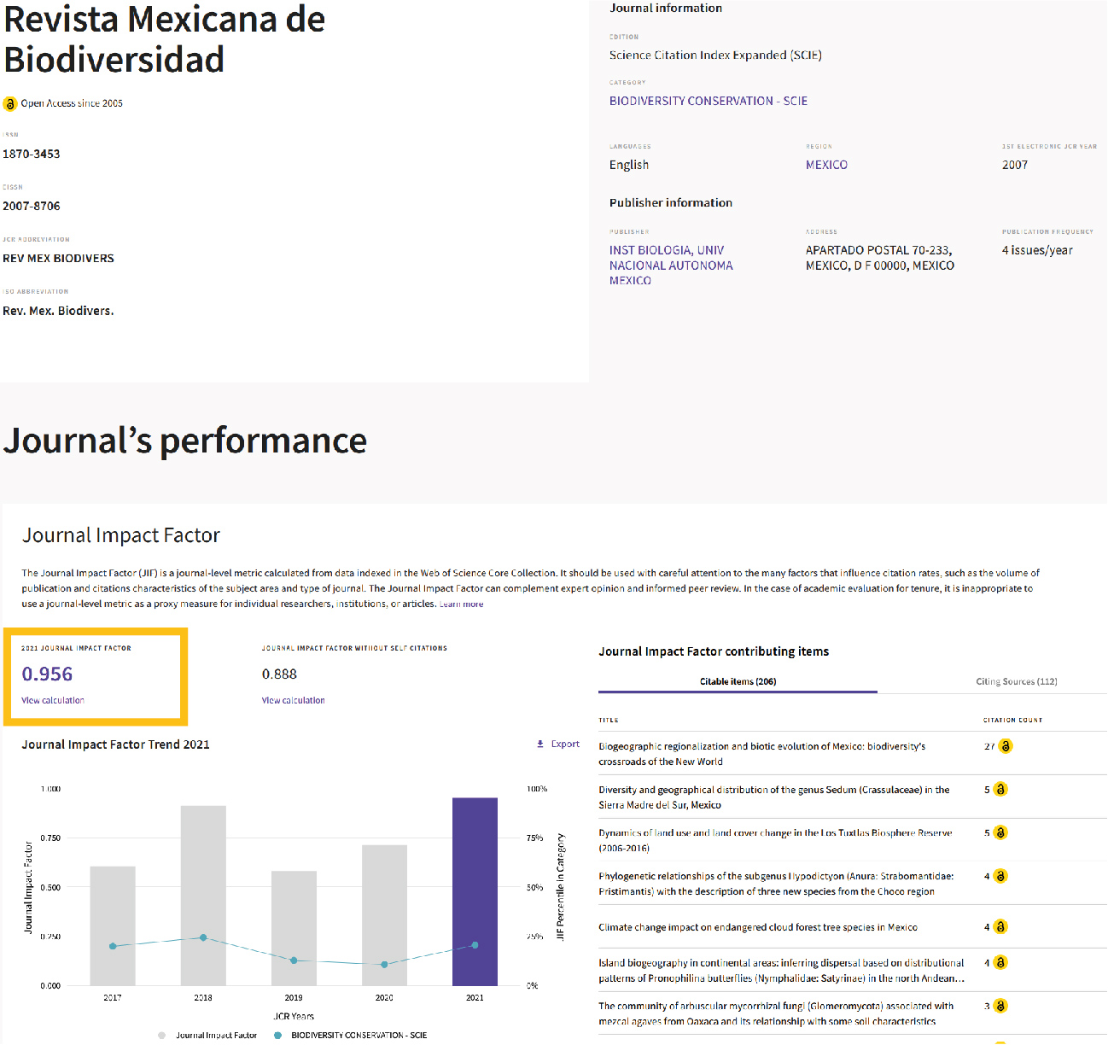Click the 2018 impact factor bar

(x=203, y=896)
